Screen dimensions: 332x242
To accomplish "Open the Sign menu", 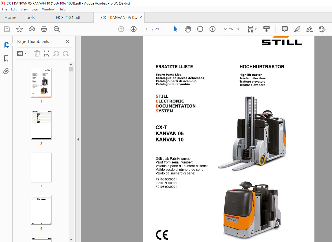I will [35, 9].
